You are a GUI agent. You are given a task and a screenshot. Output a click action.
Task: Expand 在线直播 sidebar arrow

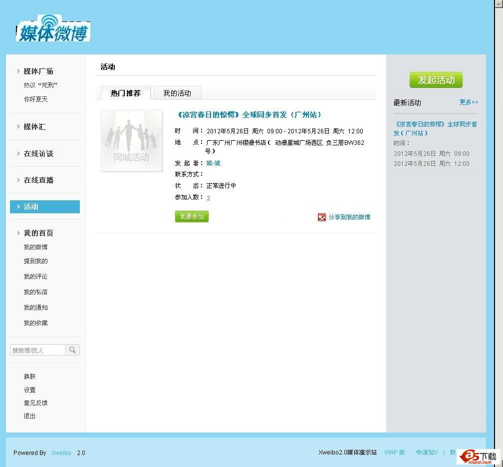pos(18,180)
